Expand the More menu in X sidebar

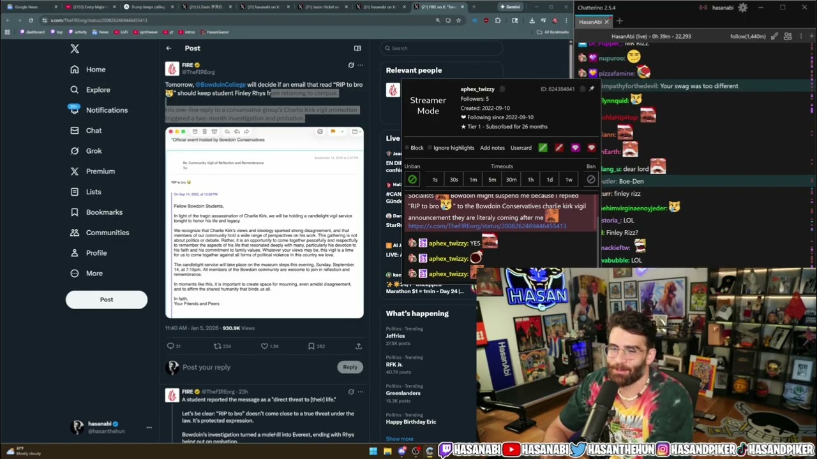pos(86,273)
